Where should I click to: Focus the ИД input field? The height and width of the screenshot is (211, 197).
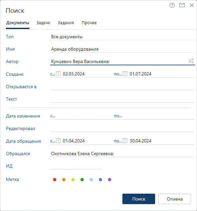(x=76, y=166)
